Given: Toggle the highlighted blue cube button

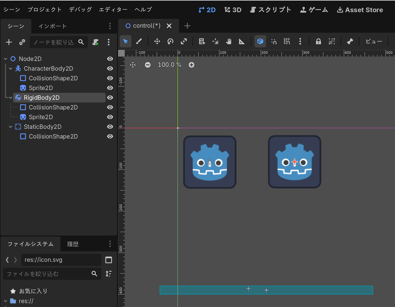Looking at the screenshot, I should (260, 42).
